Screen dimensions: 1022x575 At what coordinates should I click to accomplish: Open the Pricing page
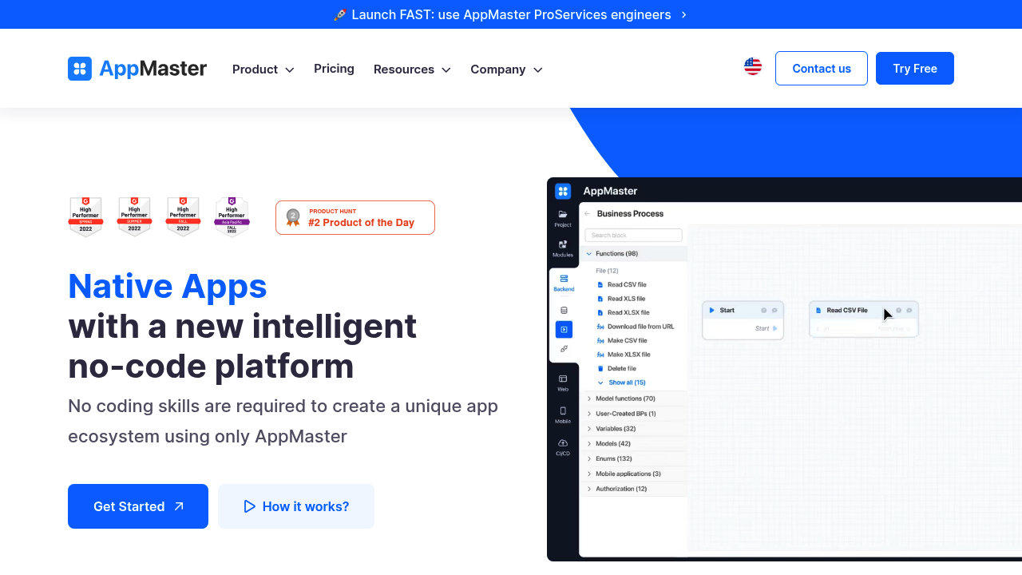(334, 69)
